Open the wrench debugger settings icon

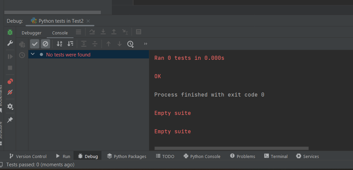point(10,43)
